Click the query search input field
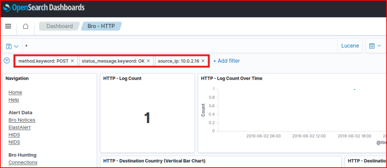Screen dimensions: 387x168 pos(178,46)
